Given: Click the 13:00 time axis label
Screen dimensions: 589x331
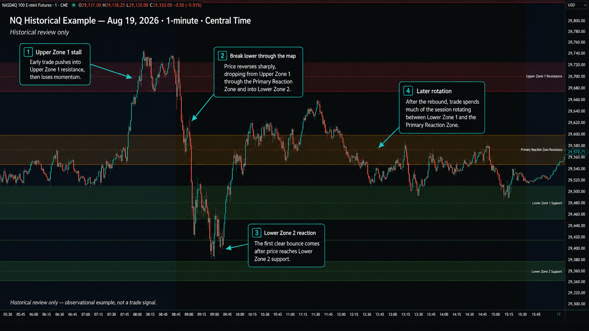Looking at the screenshot, I should coord(392,314).
